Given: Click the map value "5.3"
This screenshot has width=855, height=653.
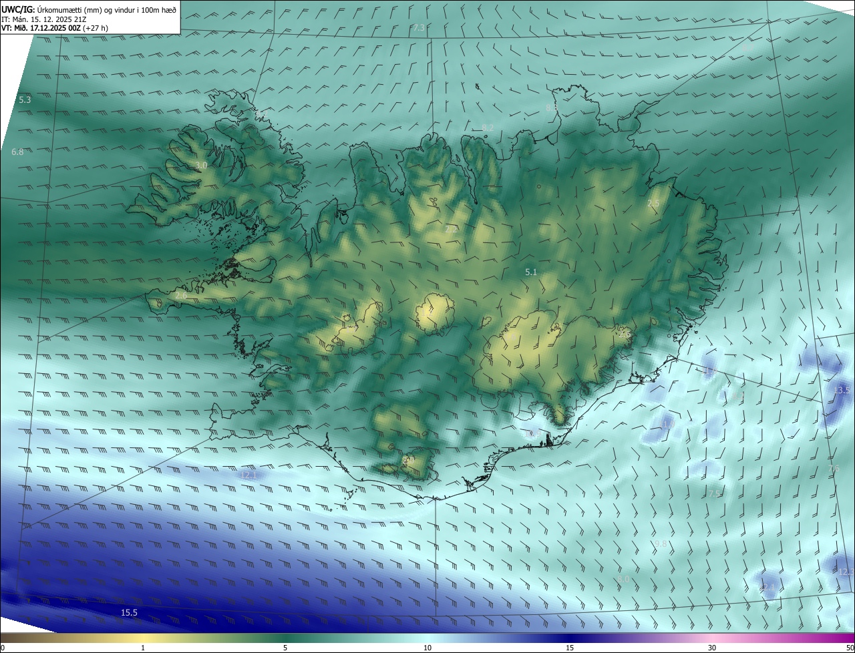Looking at the screenshot, I should (x=25, y=99).
